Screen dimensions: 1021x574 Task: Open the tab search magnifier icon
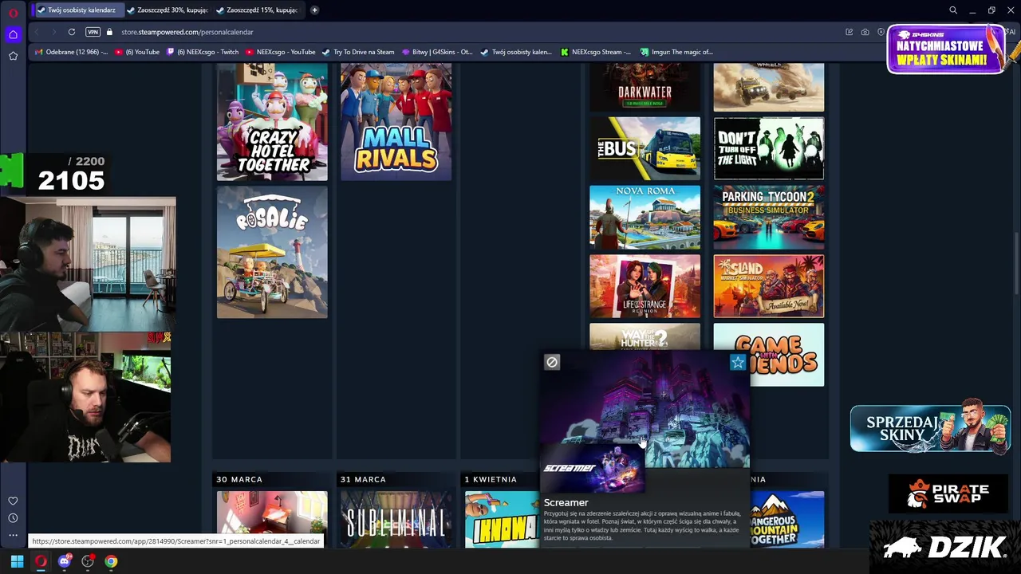click(953, 10)
